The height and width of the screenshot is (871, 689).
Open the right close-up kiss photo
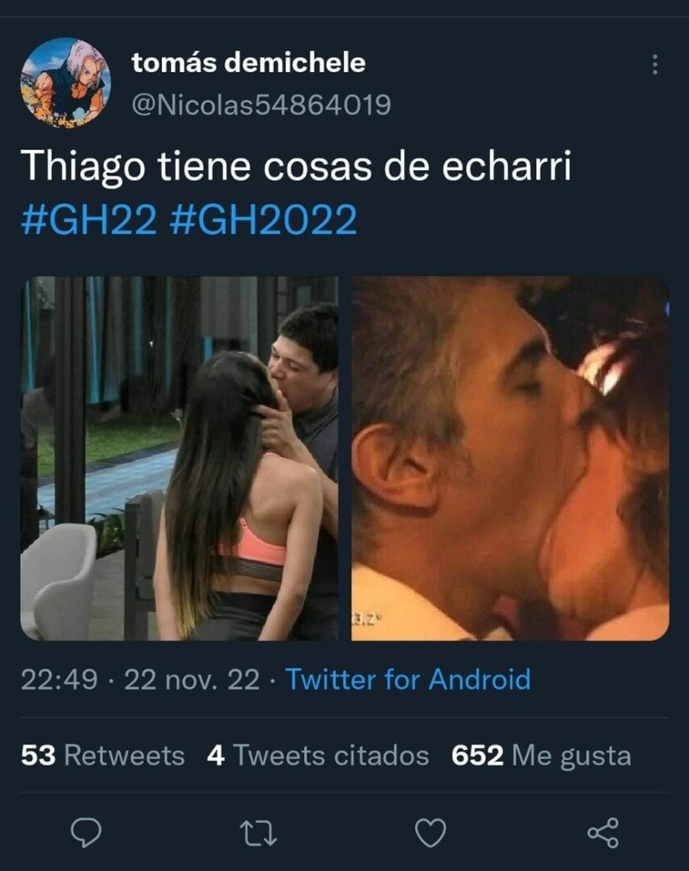(510, 458)
